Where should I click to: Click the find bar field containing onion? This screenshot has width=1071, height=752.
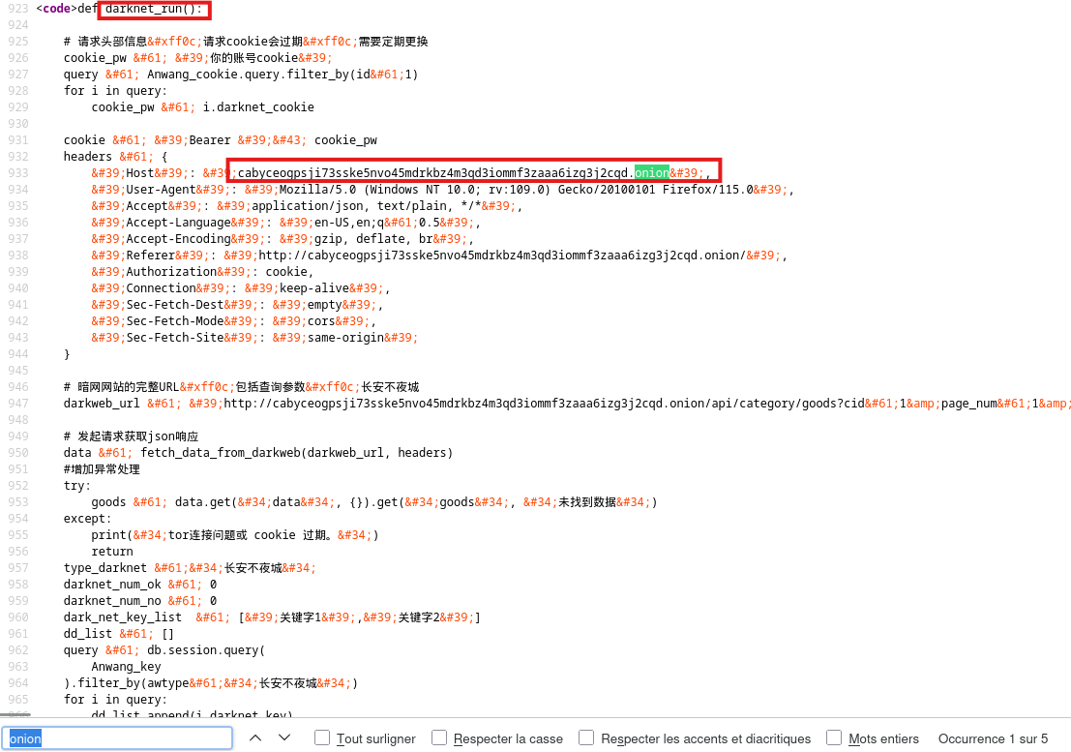point(116,738)
